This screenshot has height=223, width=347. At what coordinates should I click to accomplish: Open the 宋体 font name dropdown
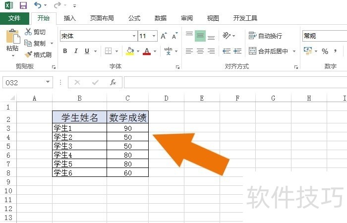click(134, 36)
